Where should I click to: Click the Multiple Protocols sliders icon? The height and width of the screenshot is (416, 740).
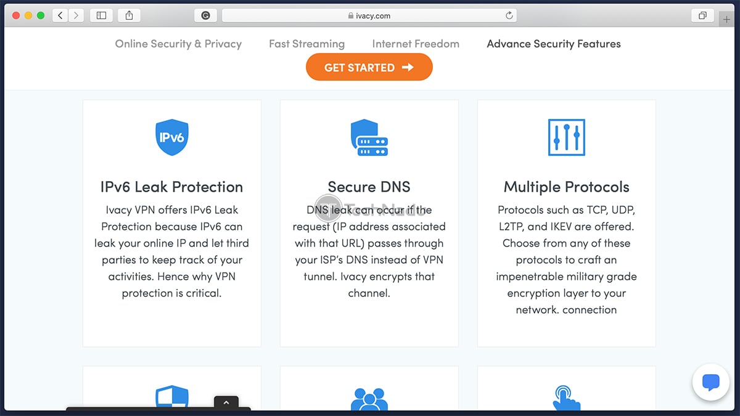566,137
